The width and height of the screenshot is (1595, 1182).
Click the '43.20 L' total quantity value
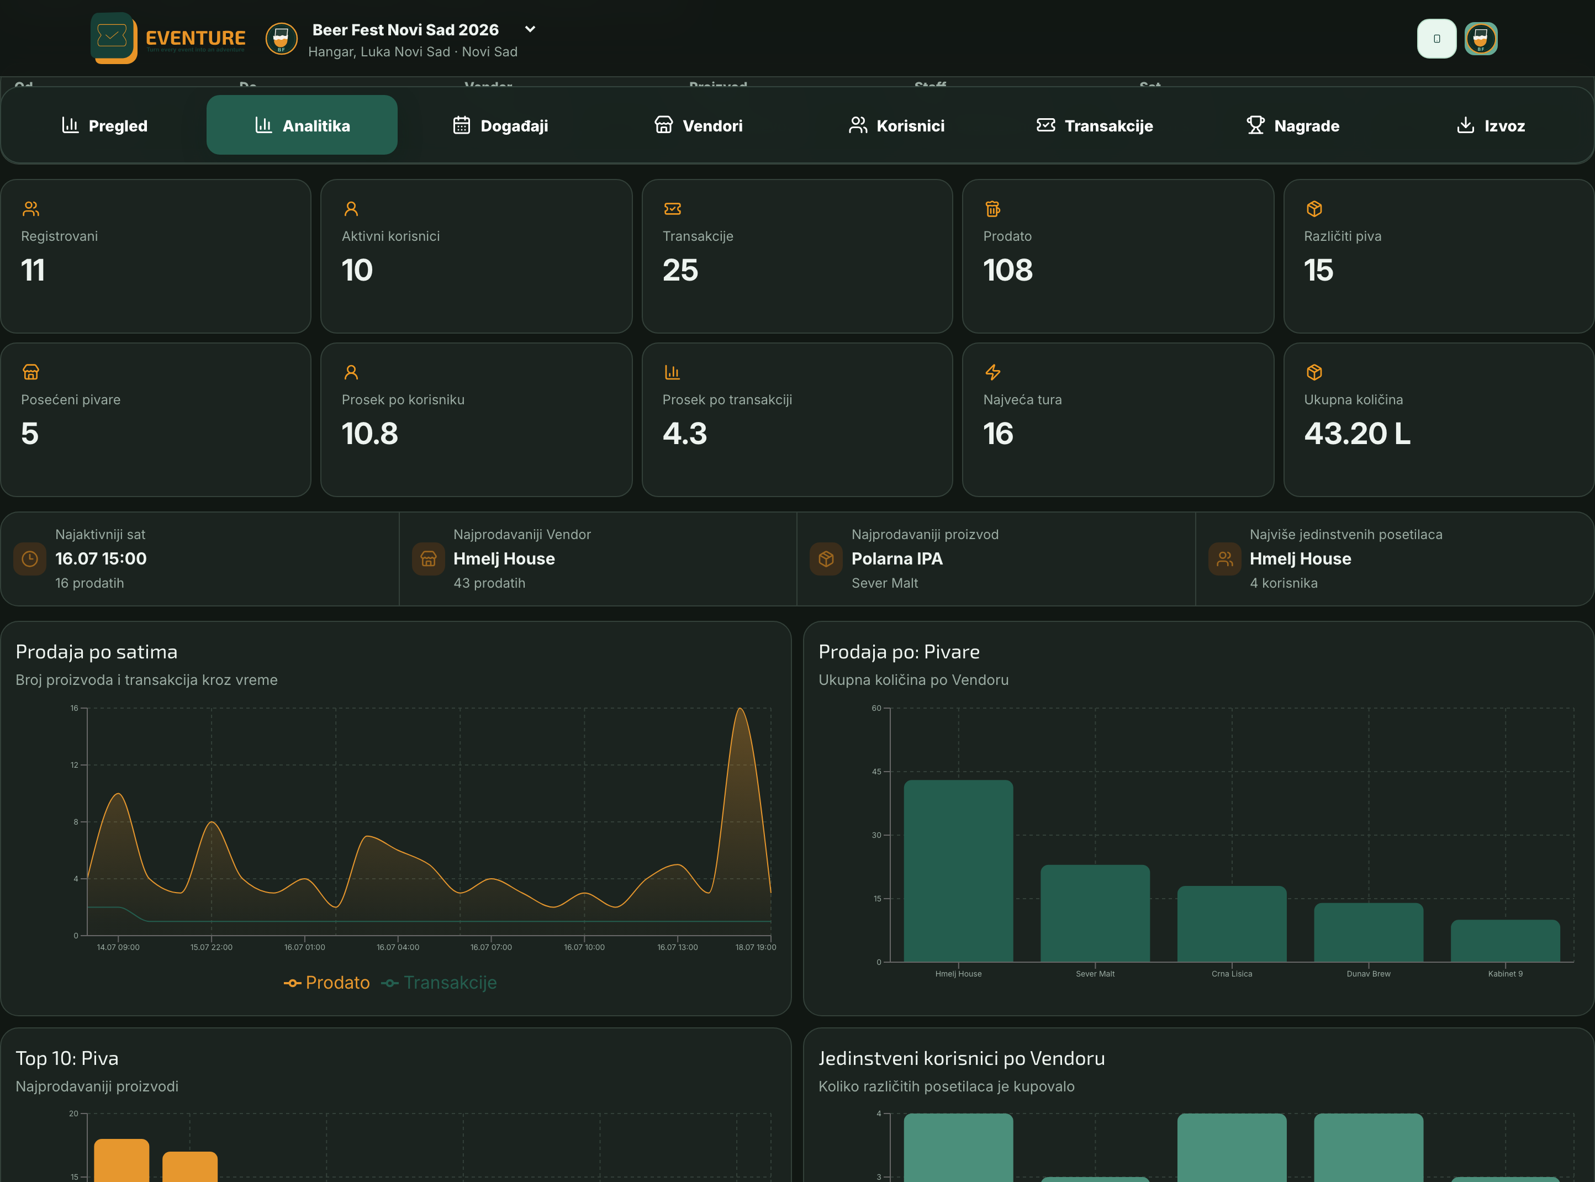coord(1357,434)
